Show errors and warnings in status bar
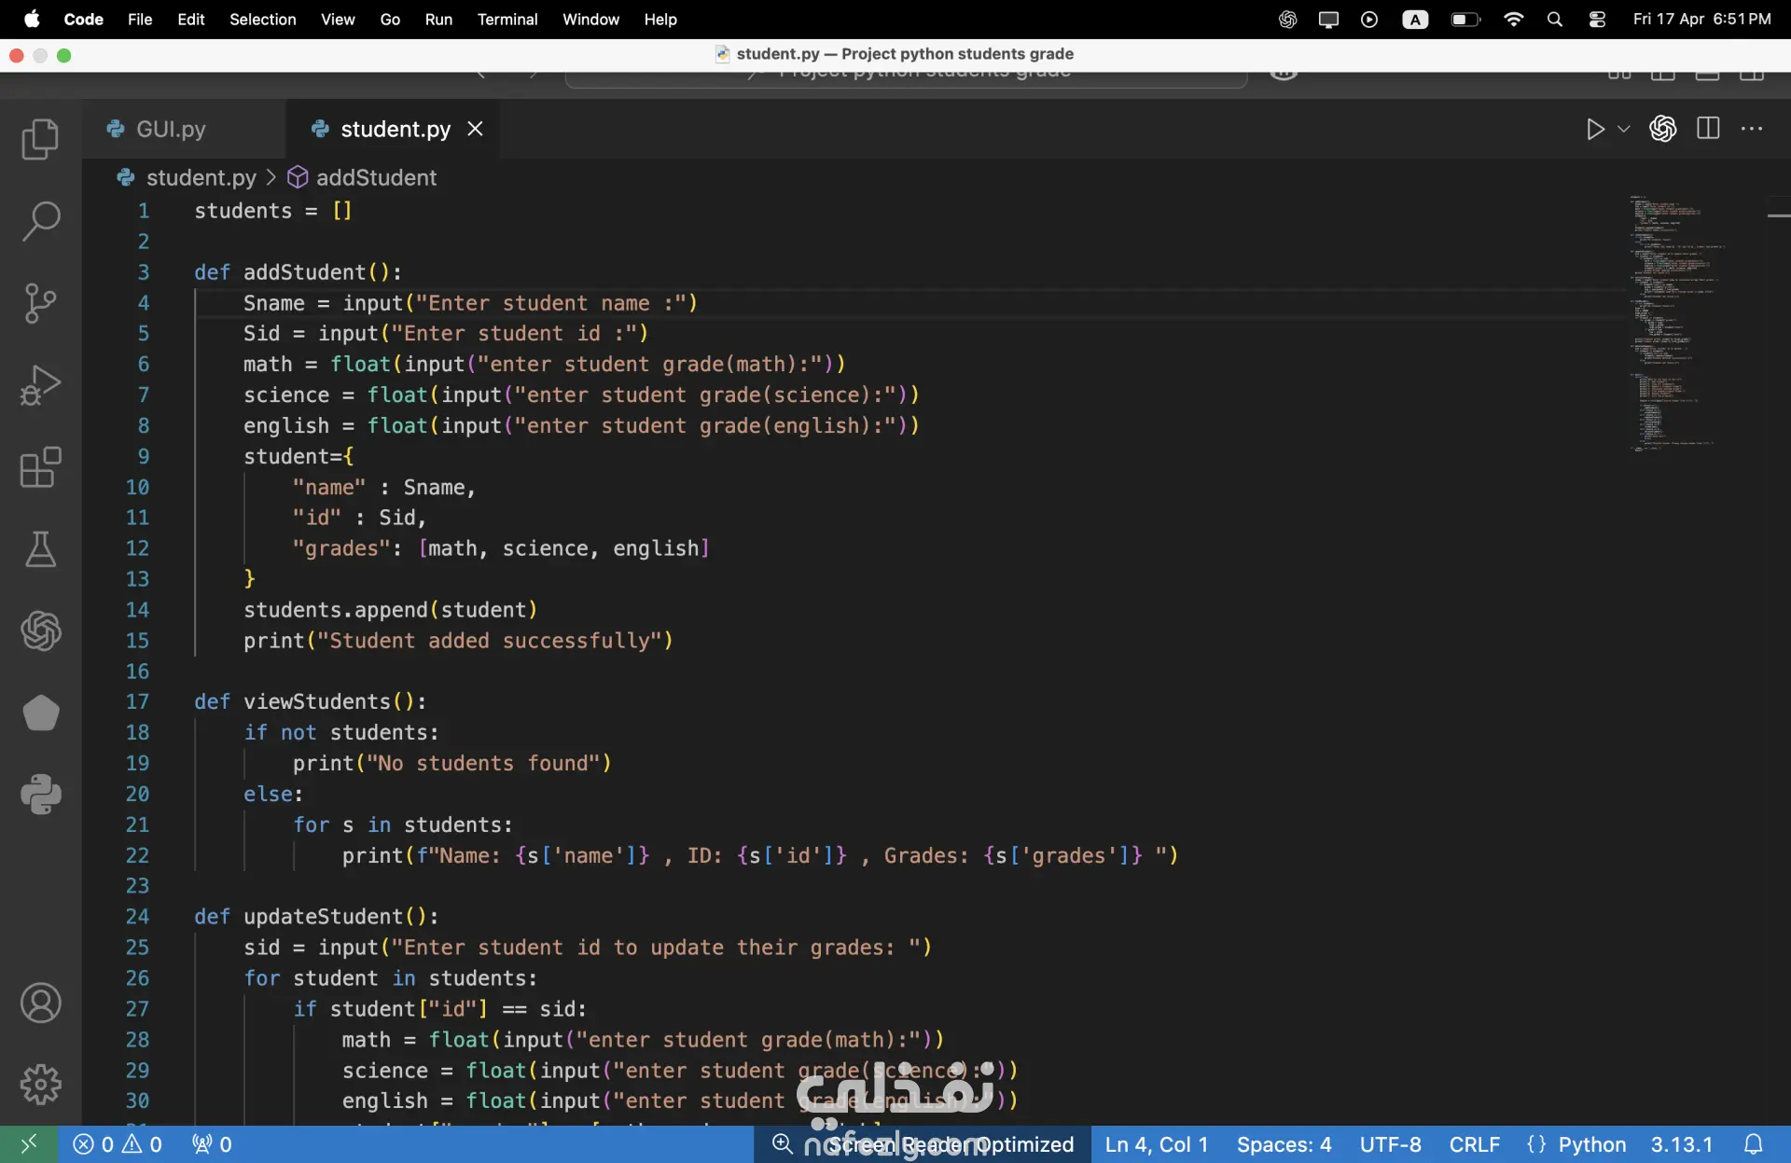The height and width of the screenshot is (1163, 1791). (x=118, y=1144)
